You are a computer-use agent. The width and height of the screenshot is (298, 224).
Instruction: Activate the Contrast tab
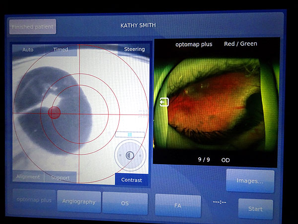132,180
